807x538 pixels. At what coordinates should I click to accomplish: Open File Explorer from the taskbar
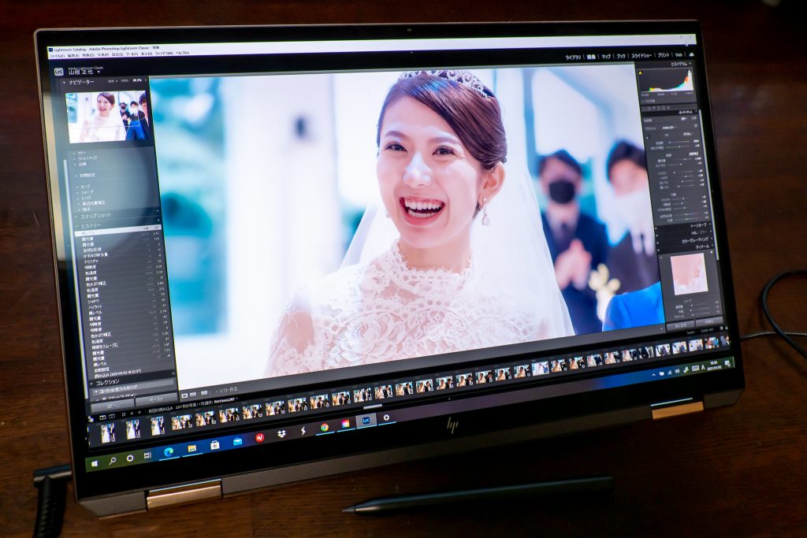click(192, 447)
